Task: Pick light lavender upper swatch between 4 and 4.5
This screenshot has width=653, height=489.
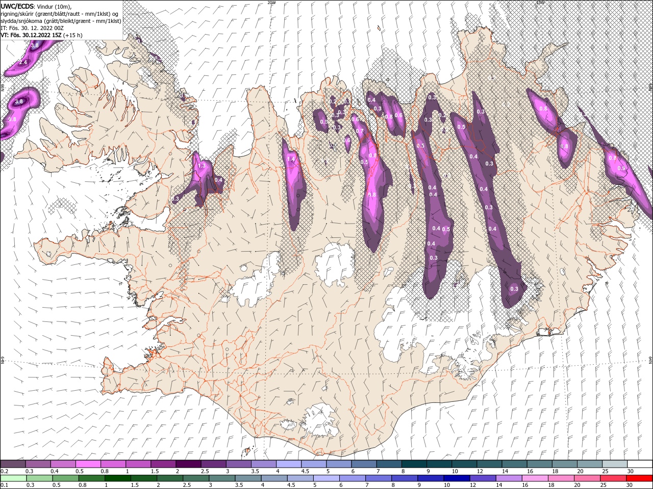Action: click(x=288, y=464)
